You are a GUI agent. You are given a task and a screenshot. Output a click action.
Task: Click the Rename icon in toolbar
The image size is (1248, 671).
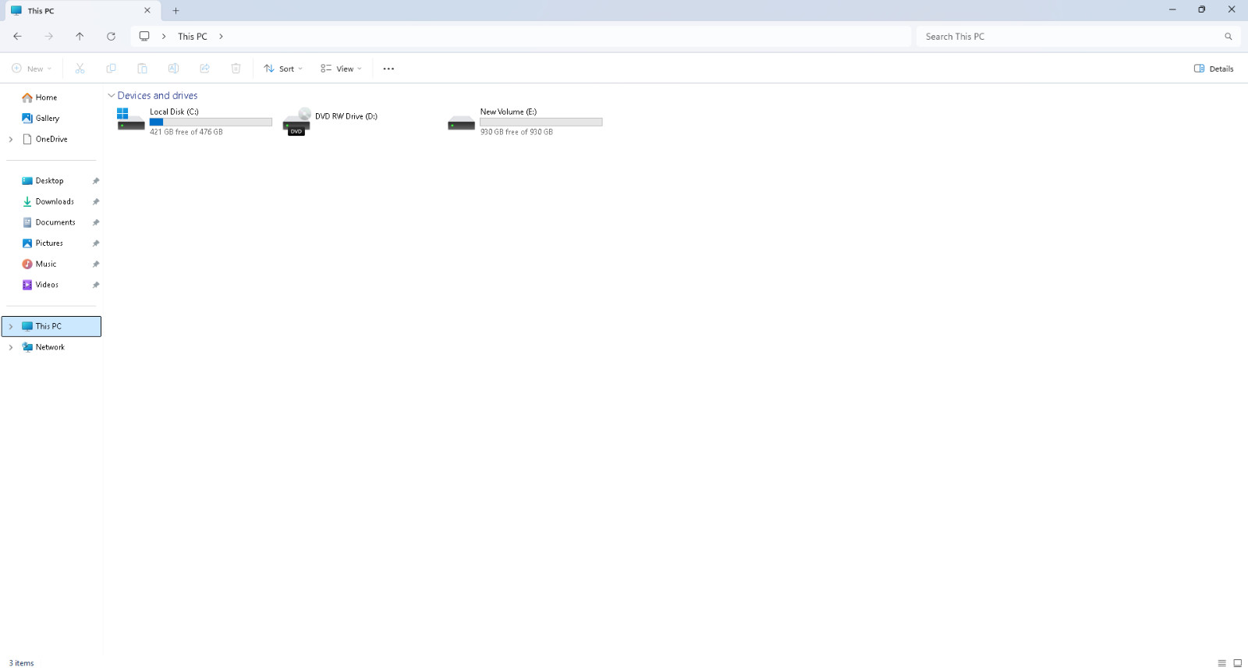(173, 69)
